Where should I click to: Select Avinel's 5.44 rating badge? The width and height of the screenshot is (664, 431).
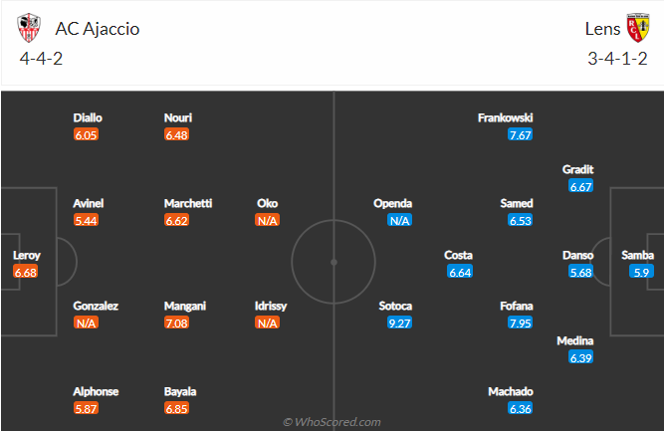point(86,221)
